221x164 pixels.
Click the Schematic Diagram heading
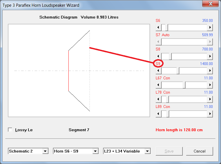point(58,17)
